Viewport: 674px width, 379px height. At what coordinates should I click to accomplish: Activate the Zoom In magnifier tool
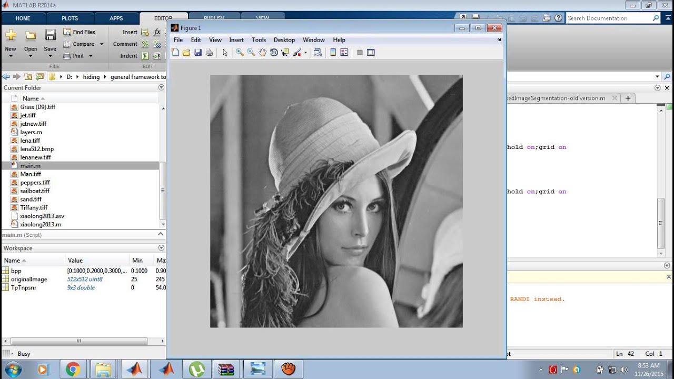tap(240, 53)
